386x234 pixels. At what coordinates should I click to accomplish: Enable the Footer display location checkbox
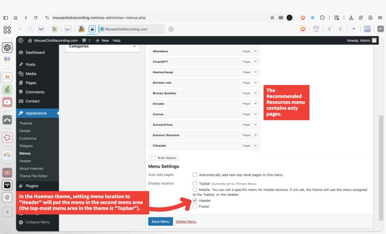195,206
